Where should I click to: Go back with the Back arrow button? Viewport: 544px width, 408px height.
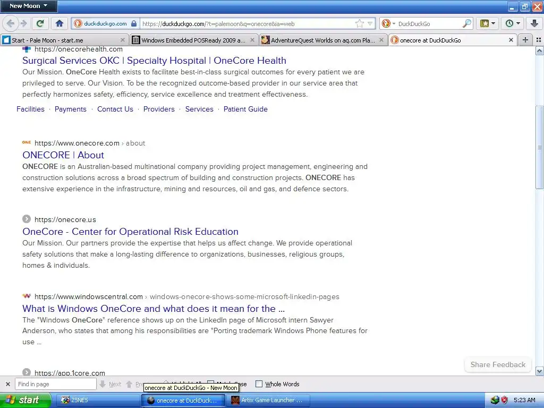11,23
